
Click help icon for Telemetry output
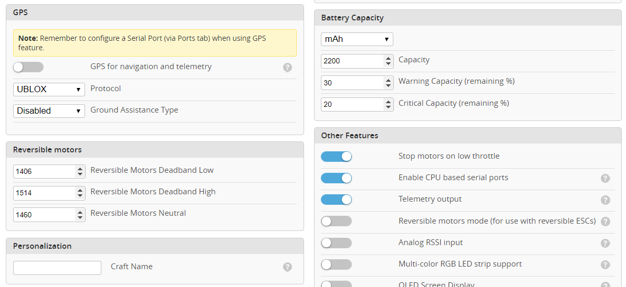pos(605,200)
